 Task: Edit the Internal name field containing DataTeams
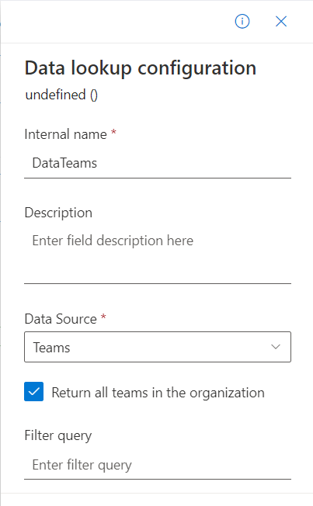[158, 163]
